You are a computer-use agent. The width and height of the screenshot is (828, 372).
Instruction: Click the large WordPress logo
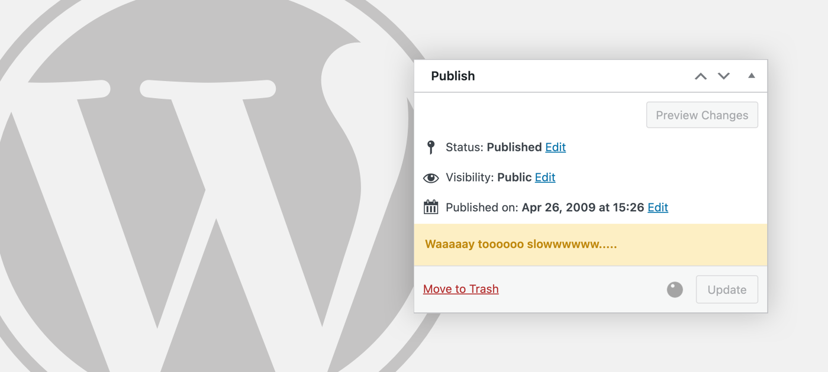tap(207, 186)
